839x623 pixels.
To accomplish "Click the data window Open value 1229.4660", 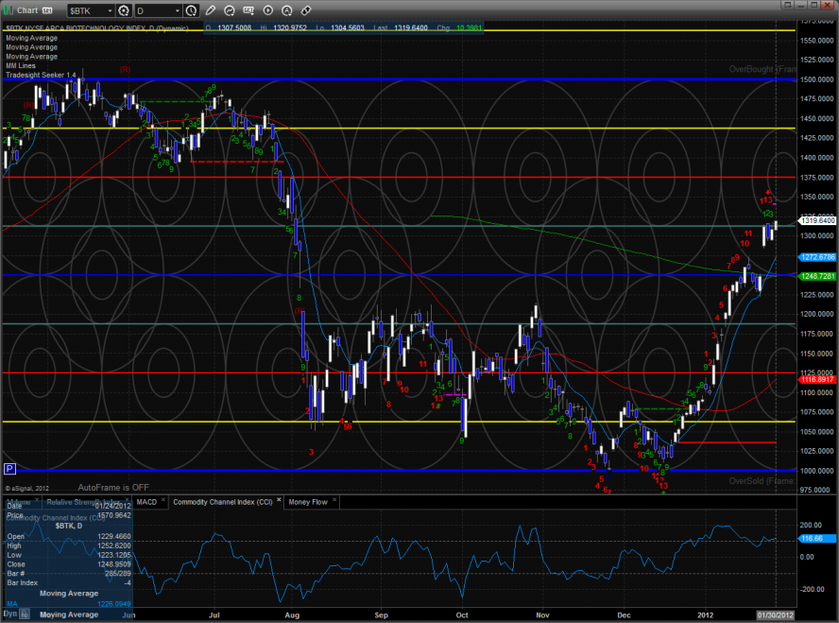I will pos(114,536).
